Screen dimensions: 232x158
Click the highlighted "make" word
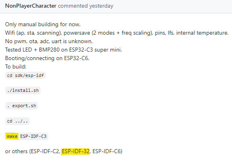click(12, 136)
